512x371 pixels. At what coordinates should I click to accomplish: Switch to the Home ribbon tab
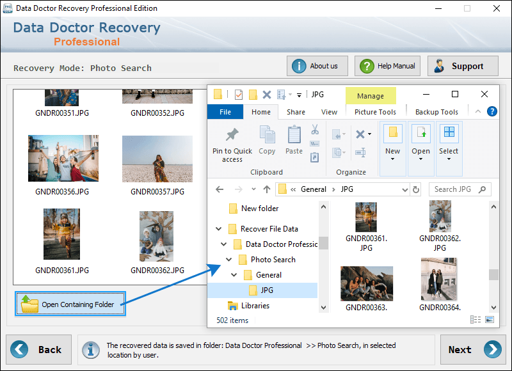pyautogui.click(x=261, y=112)
